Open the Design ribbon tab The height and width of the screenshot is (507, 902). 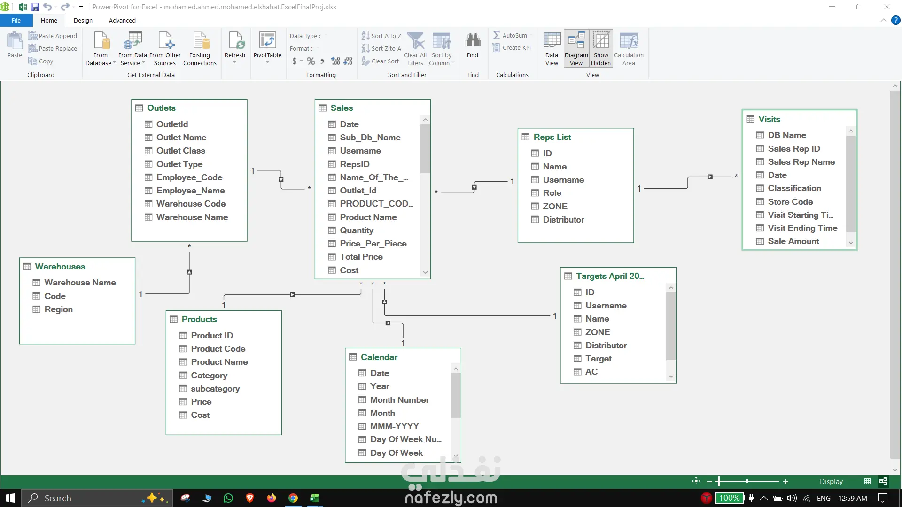tap(83, 20)
